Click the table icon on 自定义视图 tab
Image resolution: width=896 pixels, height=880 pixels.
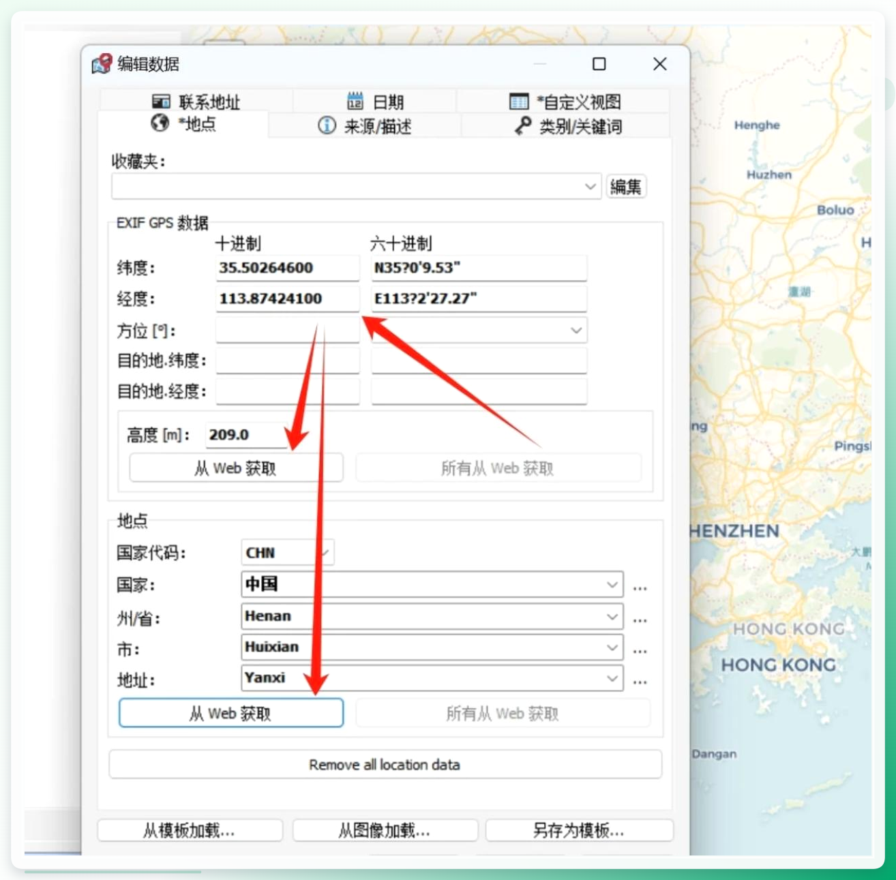tap(519, 102)
